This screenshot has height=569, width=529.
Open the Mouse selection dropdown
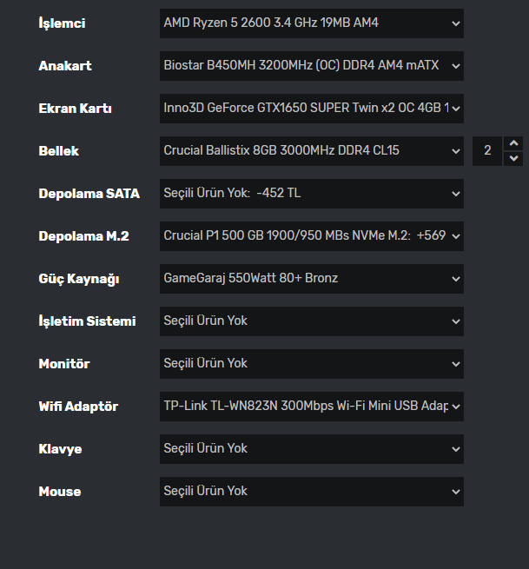tap(311, 492)
